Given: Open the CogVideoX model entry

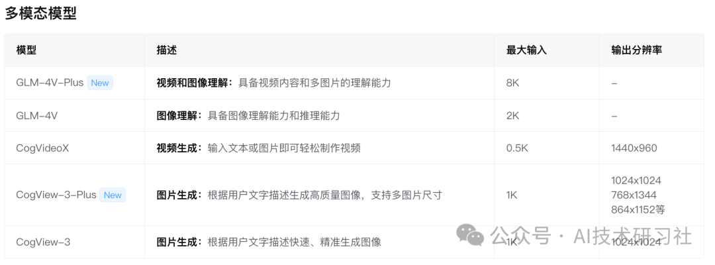Looking at the screenshot, I should (x=42, y=148).
